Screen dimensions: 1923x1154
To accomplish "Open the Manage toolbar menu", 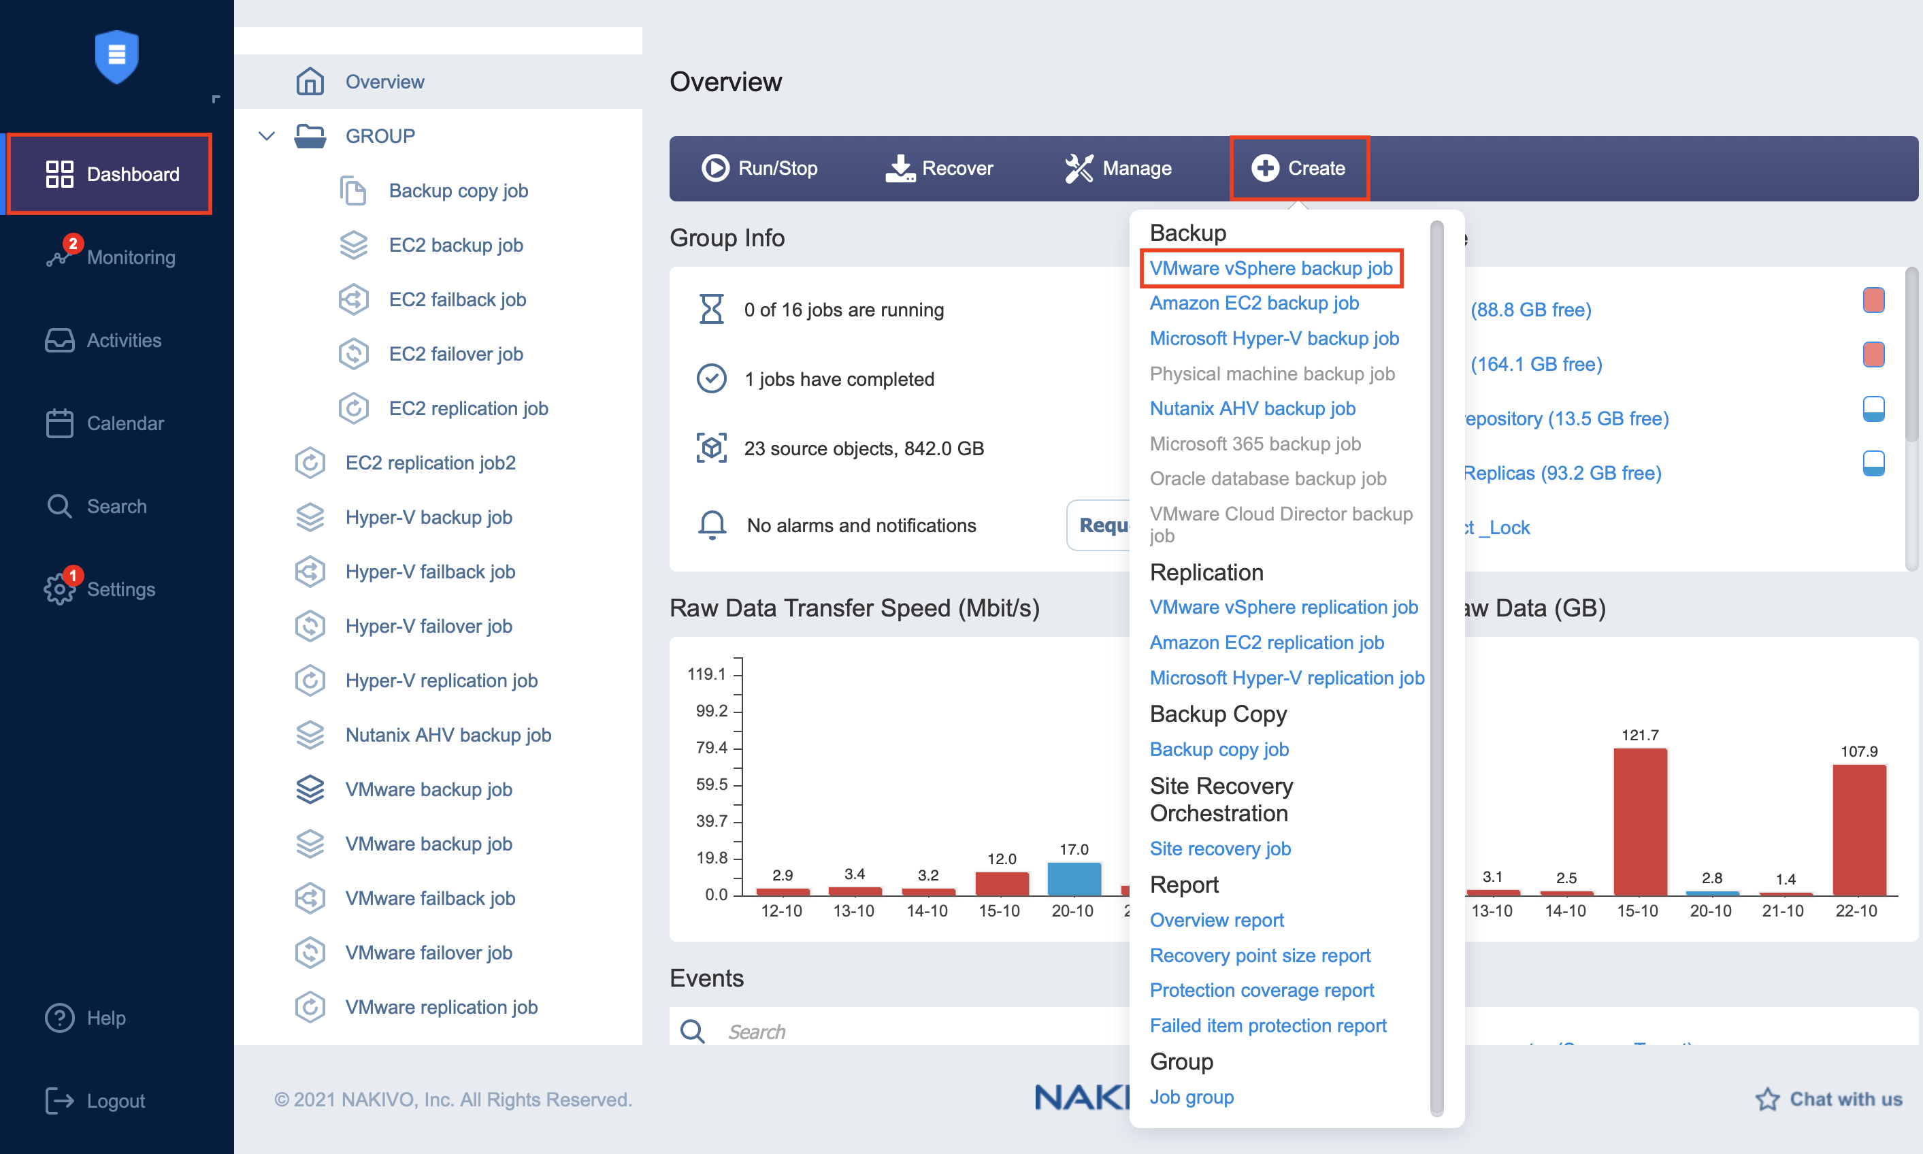I will (x=1117, y=168).
